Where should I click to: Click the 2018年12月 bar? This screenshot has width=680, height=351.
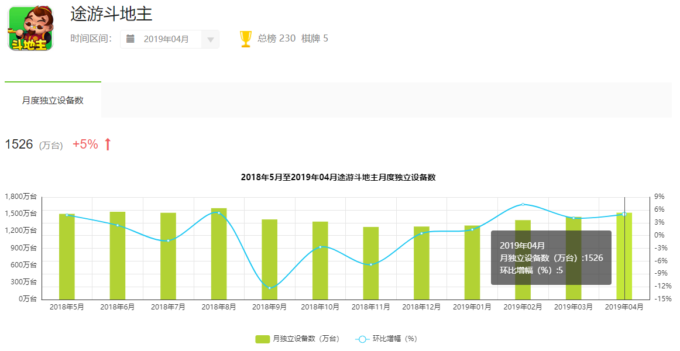point(421,263)
